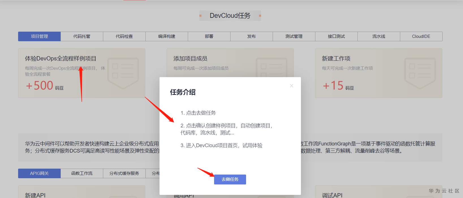Viewport: 463px width, 198px height.
Task: Click the 去做任务 button in dialog
Action: coord(230,179)
